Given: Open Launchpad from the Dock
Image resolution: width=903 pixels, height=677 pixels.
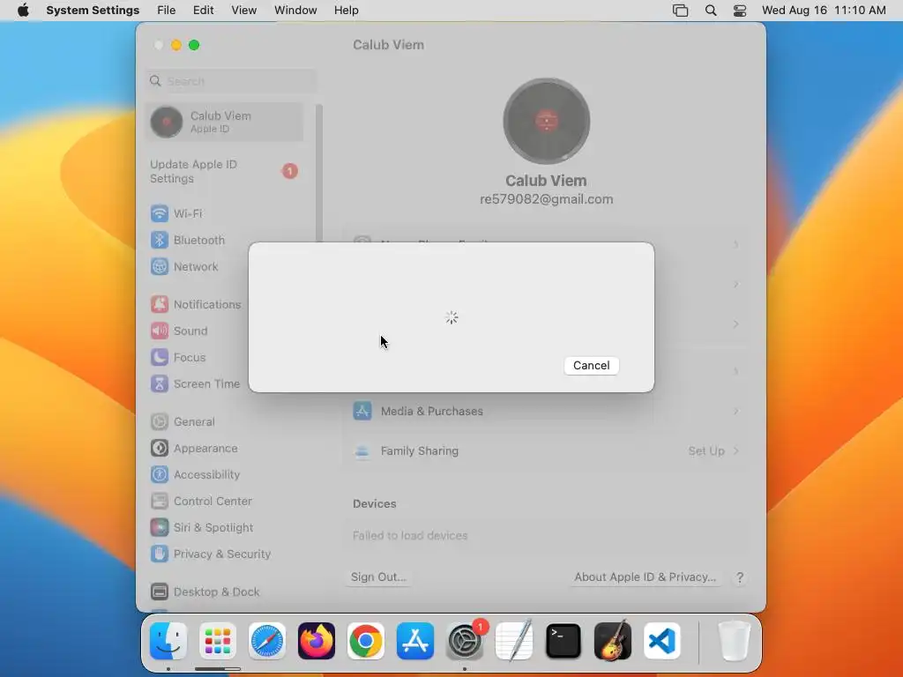Looking at the screenshot, I should click(x=218, y=641).
